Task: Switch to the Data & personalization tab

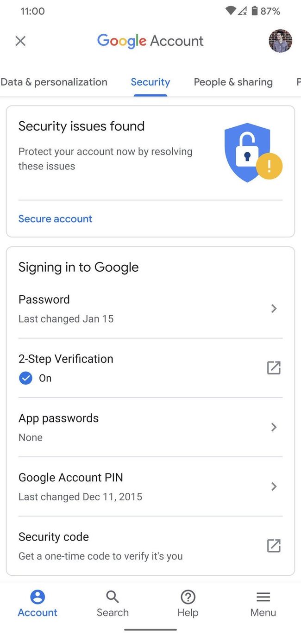Action: click(54, 82)
